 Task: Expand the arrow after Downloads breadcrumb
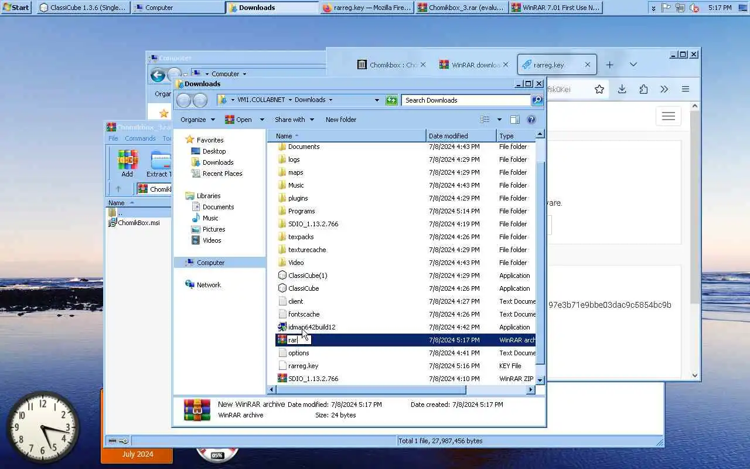coord(330,100)
